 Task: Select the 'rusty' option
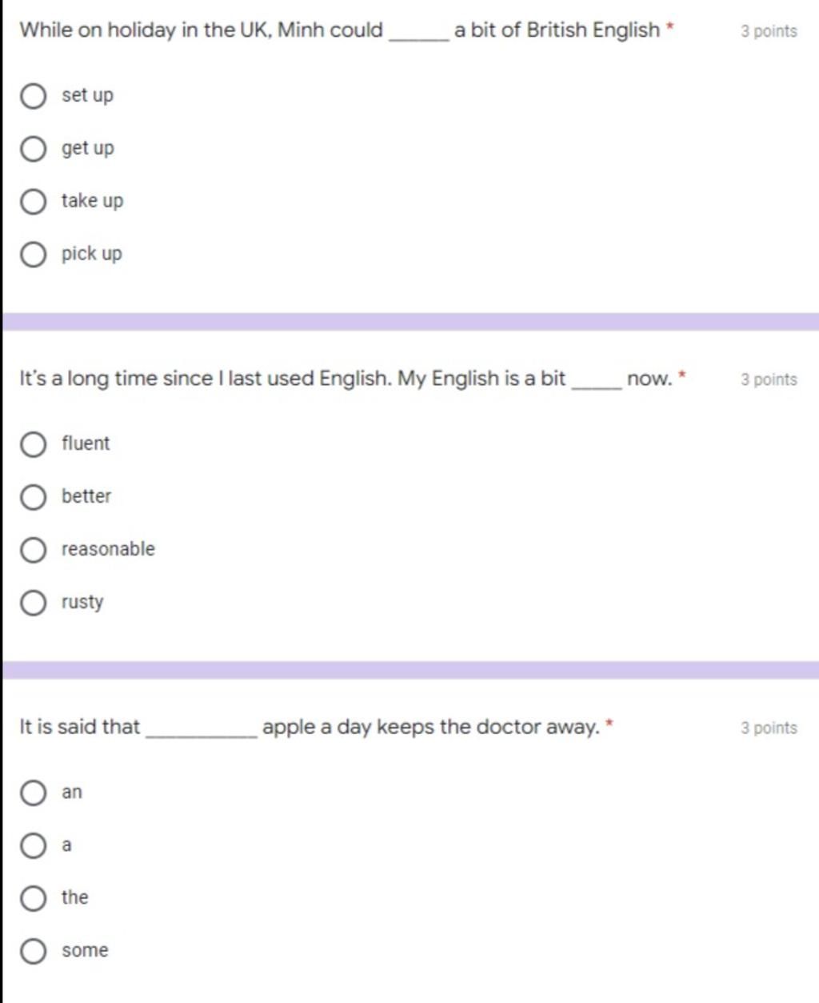click(x=33, y=603)
